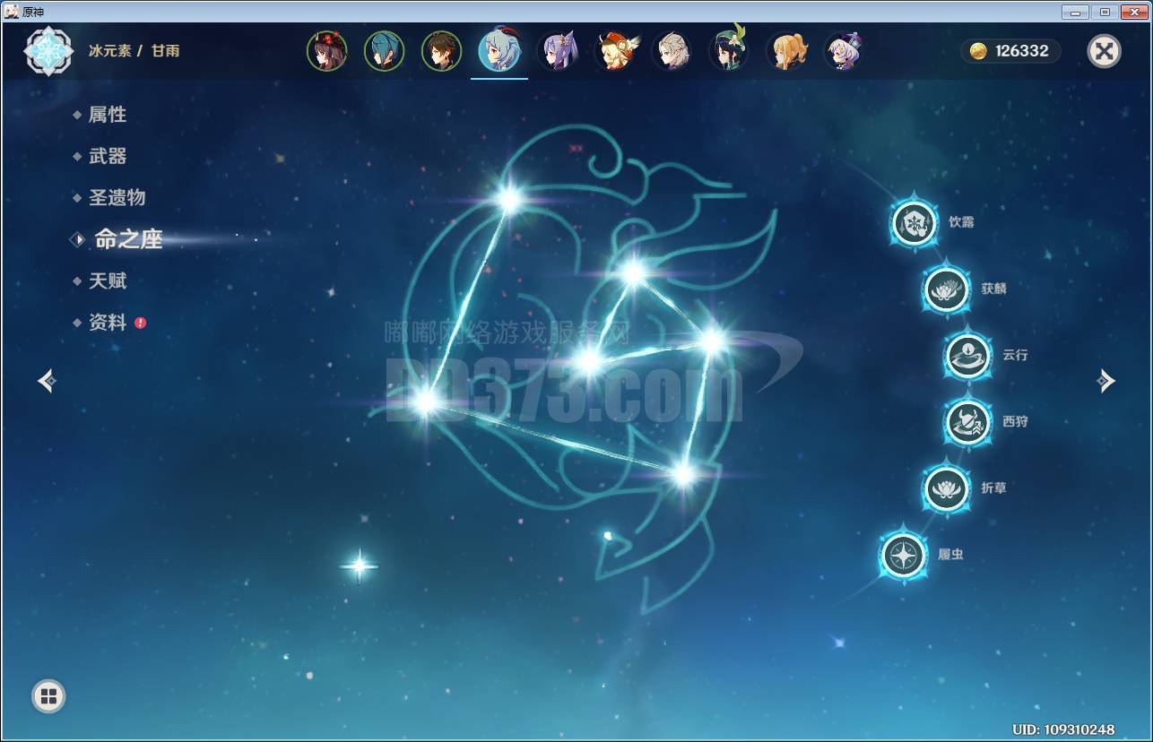The image size is (1153, 742).
Task: View the 云行 constellation node
Action: [x=968, y=355]
